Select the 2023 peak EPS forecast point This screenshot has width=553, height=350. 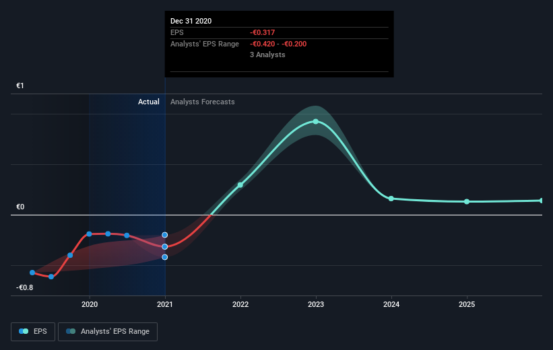[x=316, y=122]
